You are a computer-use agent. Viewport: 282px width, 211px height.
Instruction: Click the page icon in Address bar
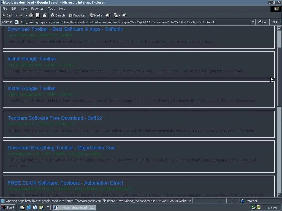click(16, 22)
